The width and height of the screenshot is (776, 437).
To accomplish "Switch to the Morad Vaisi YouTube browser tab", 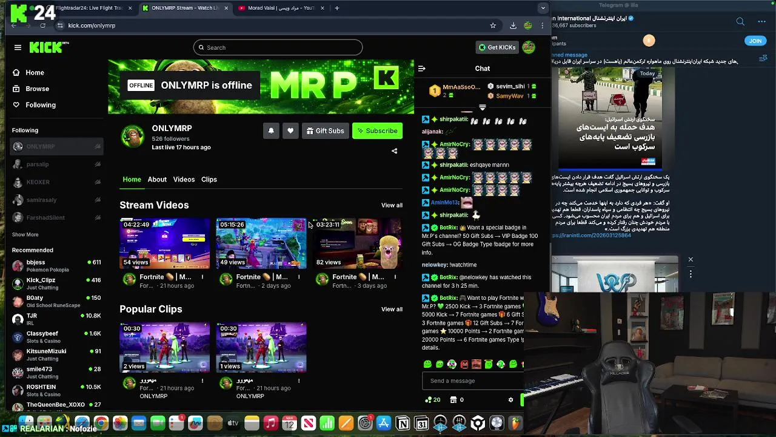I will 281,8.
